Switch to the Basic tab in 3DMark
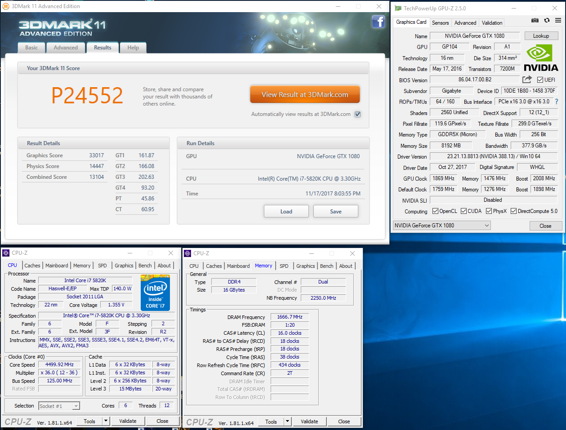The width and height of the screenshot is (566, 430). coord(31,48)
